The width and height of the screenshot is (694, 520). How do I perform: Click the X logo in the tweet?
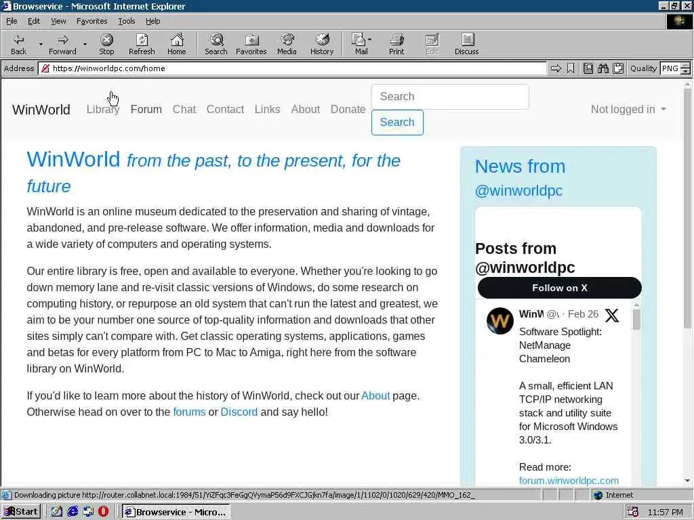(x=612, y=316)
